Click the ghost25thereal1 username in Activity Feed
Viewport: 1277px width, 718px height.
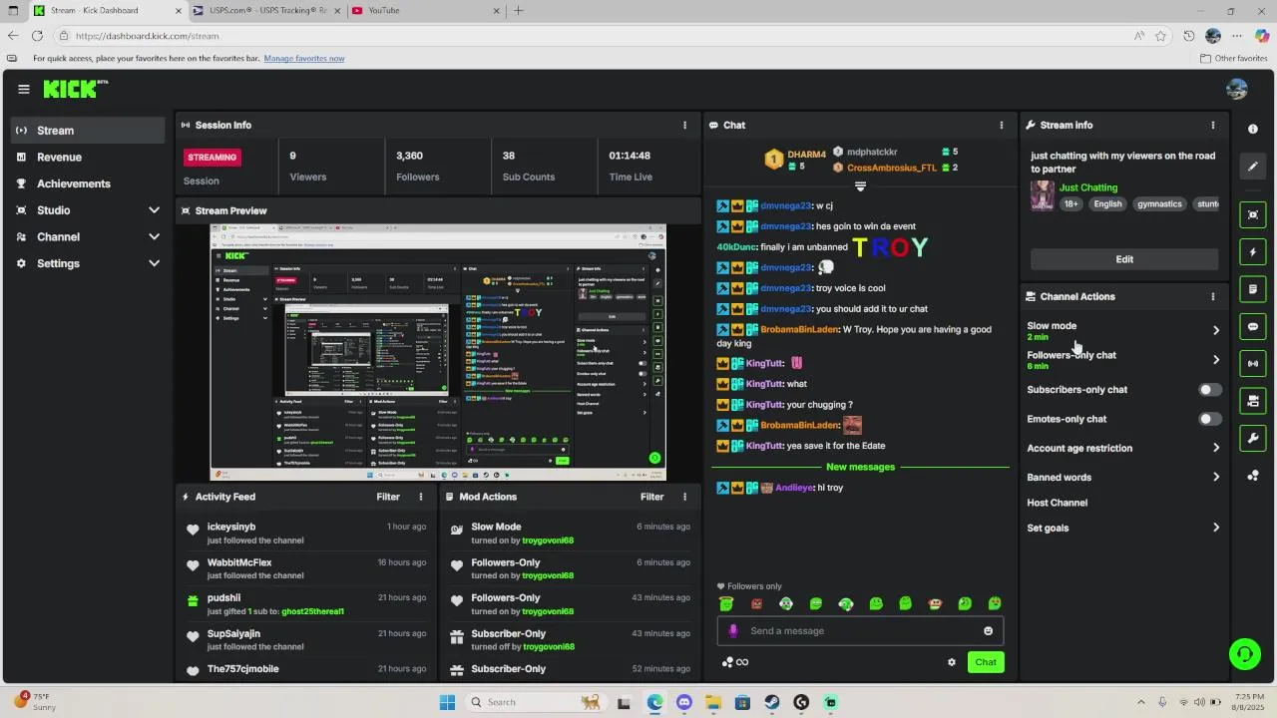[x=312, y=611]
